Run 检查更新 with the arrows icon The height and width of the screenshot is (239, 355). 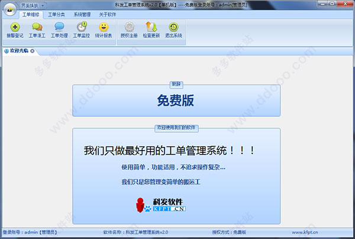click(151, 30)
